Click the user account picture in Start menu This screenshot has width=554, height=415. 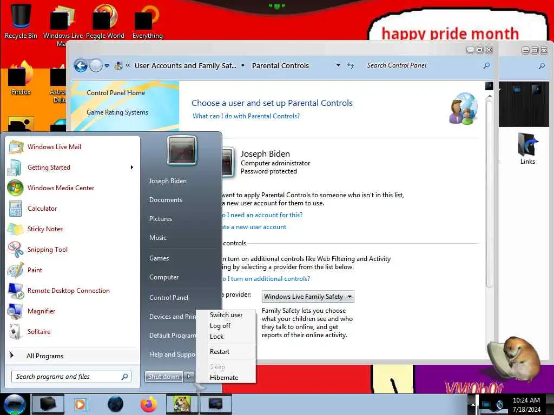click(x=182, y=151)
